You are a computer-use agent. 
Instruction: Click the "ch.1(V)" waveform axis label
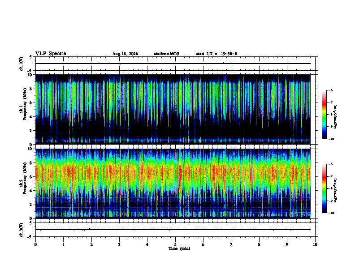[x=21, y=64]
